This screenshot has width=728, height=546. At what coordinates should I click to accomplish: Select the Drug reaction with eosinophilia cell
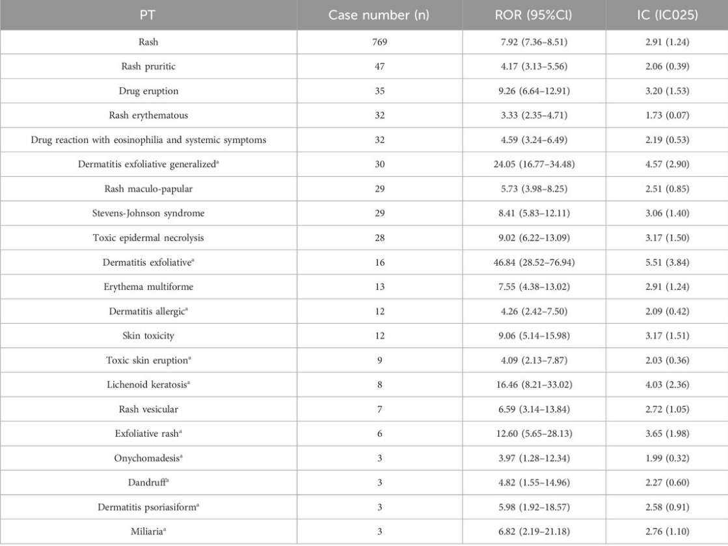148,140
